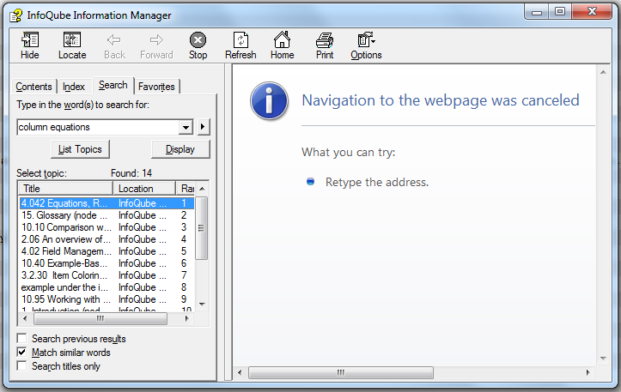Click results list scroll down arrow
621x392 pixels.
[202, 305]
